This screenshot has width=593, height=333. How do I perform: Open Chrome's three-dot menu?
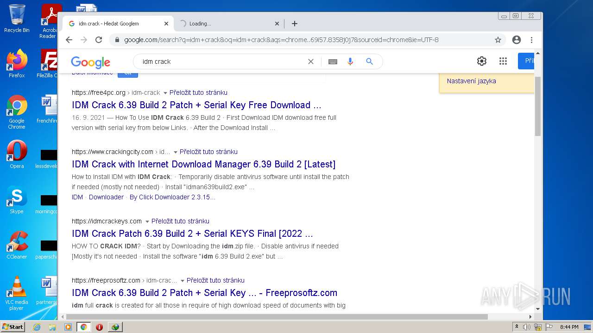click(x=531, y=40)
